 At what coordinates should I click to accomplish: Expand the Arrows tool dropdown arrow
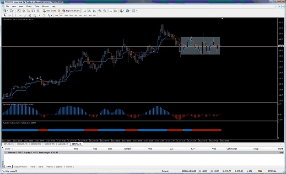tap(52, 15)
